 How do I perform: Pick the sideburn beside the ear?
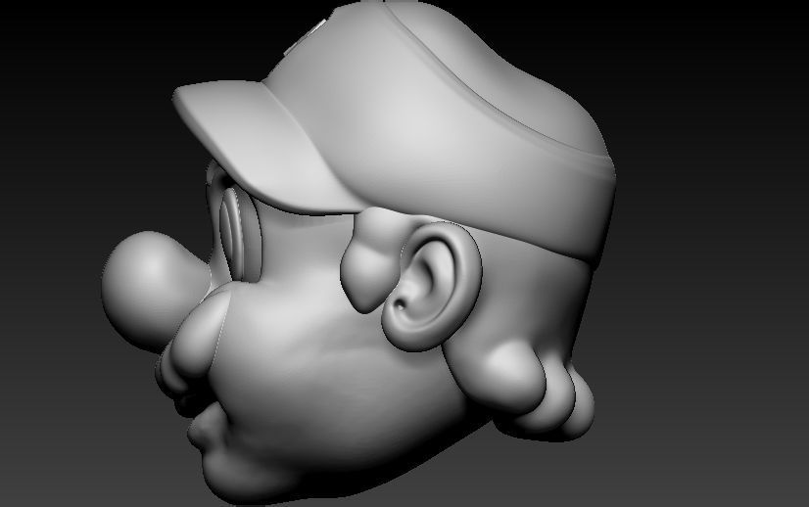(372, 260)
